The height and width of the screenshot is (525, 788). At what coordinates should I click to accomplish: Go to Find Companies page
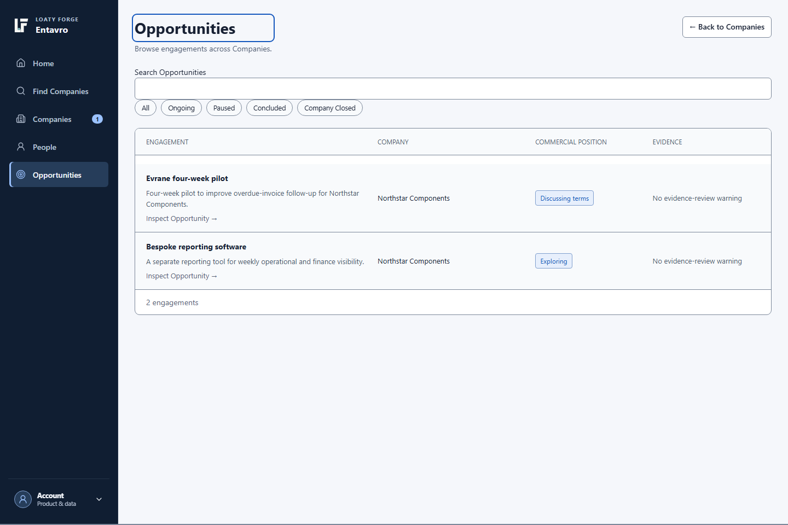pyautogui.click(x=59, y=91)
